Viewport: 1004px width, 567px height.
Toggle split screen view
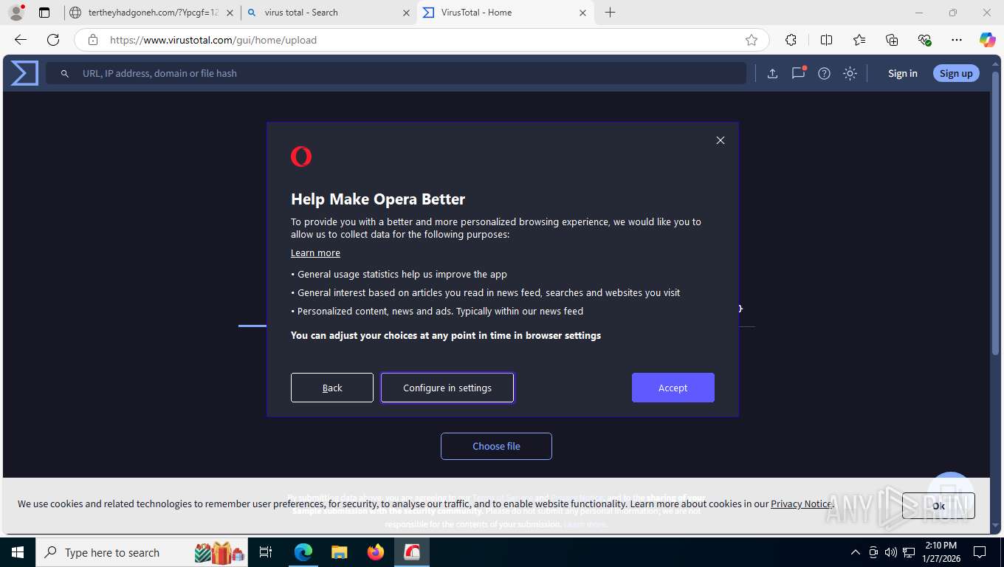tap(827, 40)
